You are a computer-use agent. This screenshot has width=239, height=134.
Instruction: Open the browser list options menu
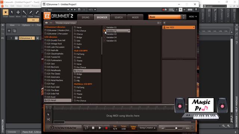159,23
